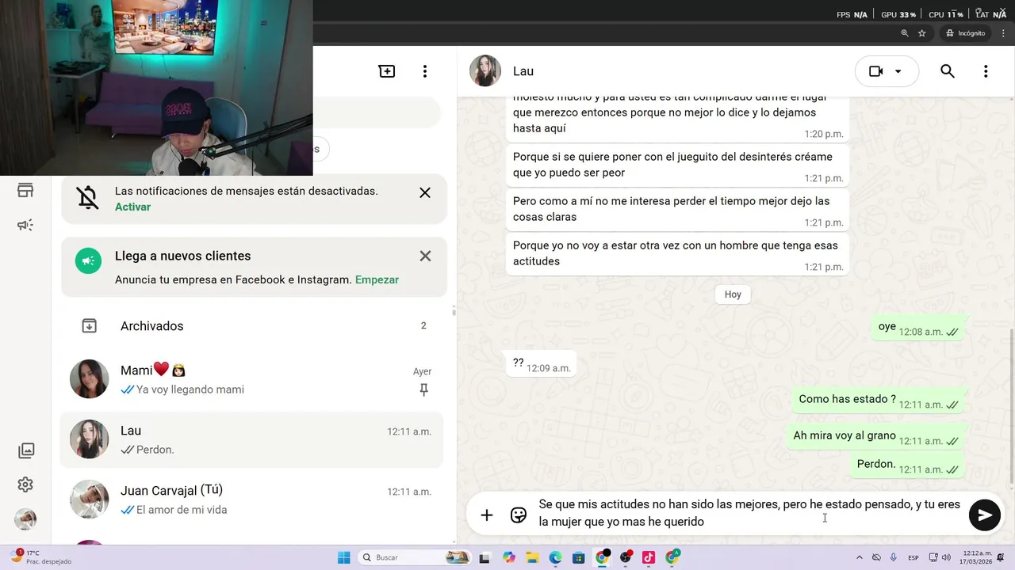Click the chat list scrollbar
Viewport: 1015px width, 570px height.
(454, 310)
